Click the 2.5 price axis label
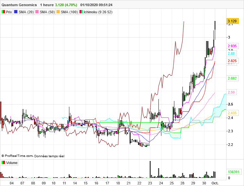The height and width of the screenshot is (186, 244). click(x=230, y=104)
